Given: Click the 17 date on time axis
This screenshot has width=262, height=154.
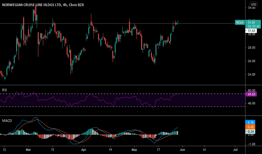Looking at the screenshot, I should [158, 150].
